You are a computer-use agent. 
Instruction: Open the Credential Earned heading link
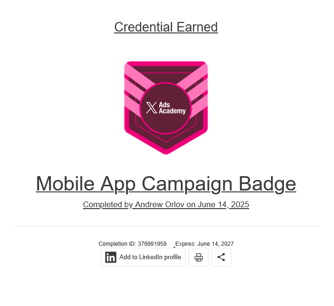coord(166,27)
